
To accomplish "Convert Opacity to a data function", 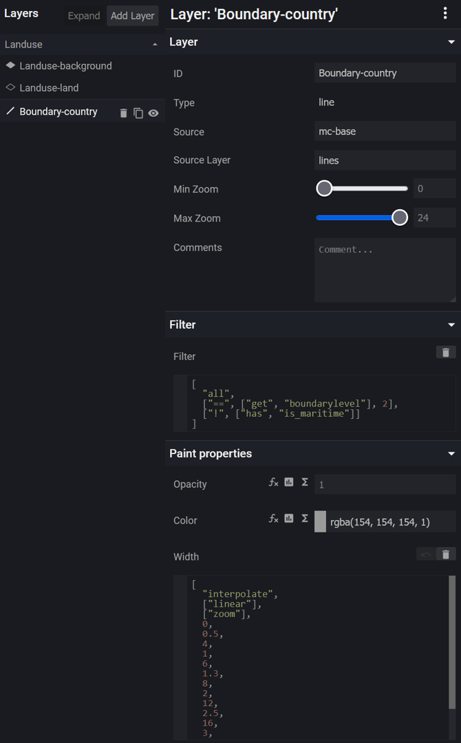I will point(289,483).
